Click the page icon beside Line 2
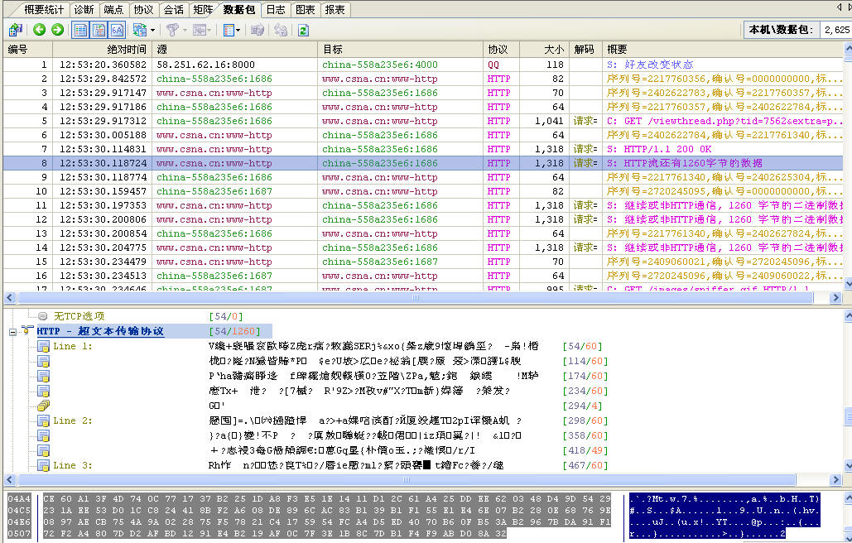Viewport: 852px width, 543px height. pos(43,420)
